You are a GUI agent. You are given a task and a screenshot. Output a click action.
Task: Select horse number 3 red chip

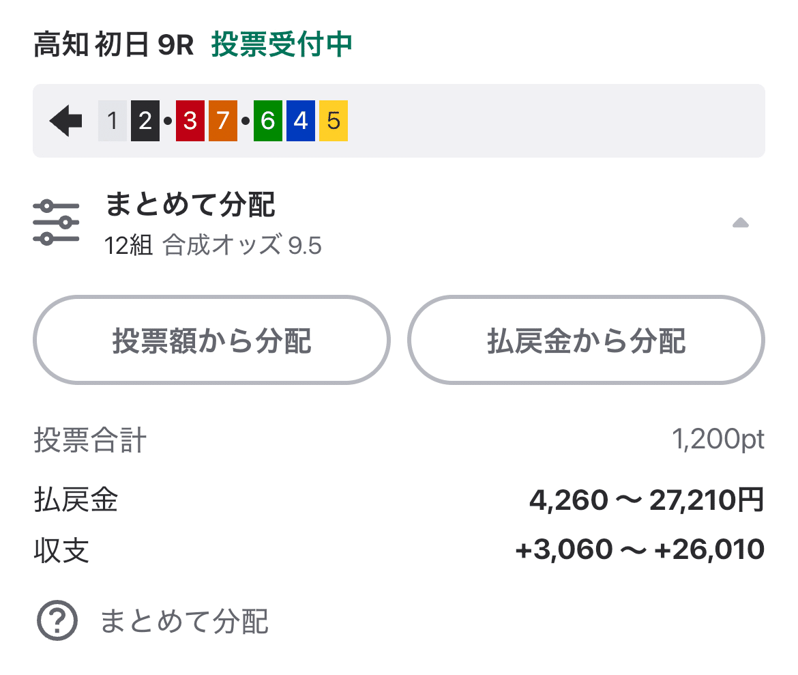pyautogui.click(x=189, y=120)
